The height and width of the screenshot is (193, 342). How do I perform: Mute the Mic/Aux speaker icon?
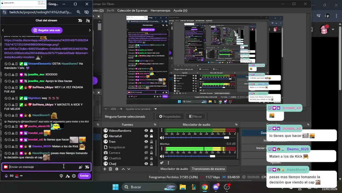click(x=162, y=156)
